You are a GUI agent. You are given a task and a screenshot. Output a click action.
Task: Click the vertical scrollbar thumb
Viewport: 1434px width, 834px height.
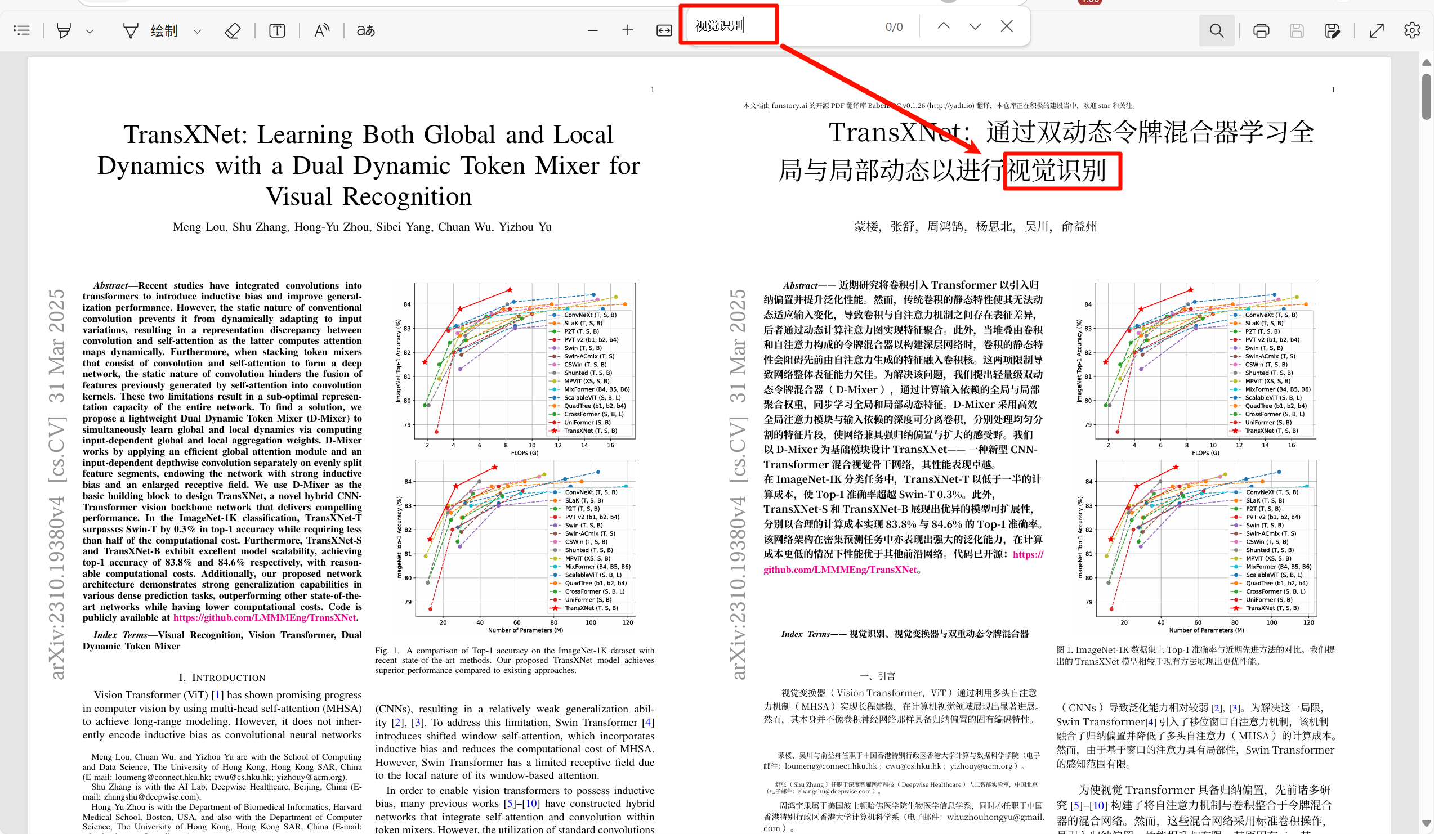pos(1426,97)
